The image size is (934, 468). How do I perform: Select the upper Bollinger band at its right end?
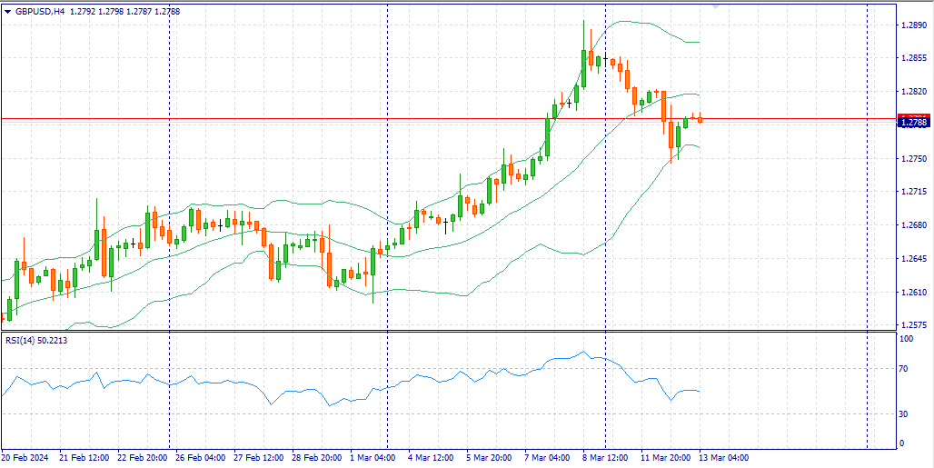[x=697, y=42]
